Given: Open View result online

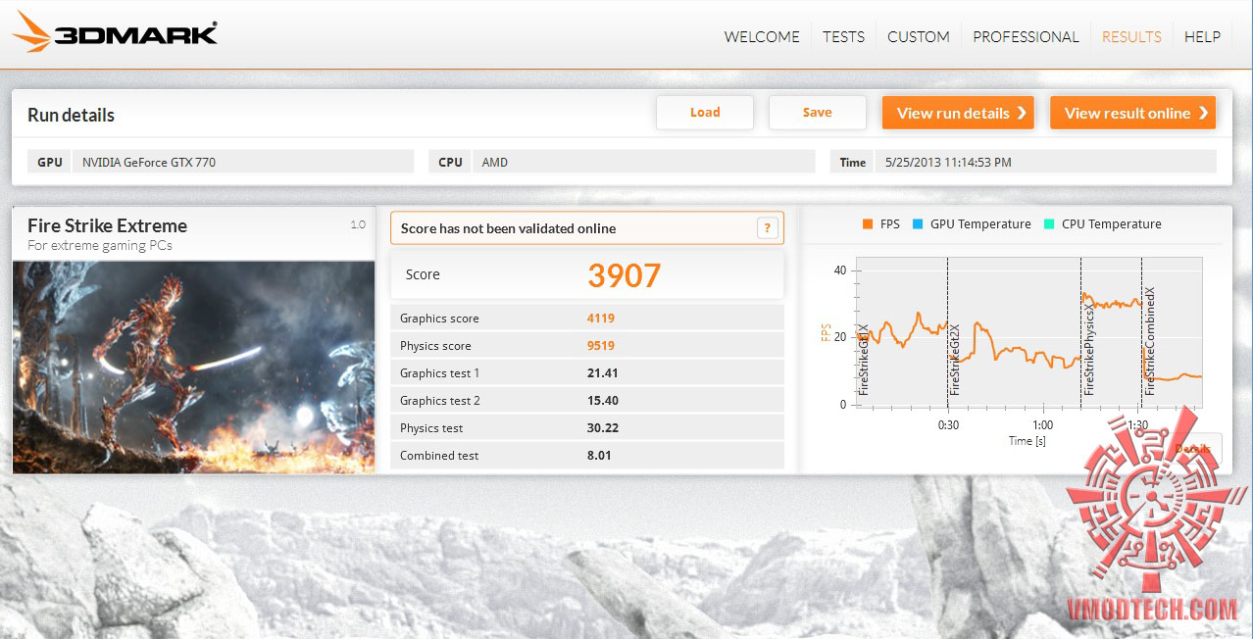Looking at the screenshot, I should pos(1132,113).
